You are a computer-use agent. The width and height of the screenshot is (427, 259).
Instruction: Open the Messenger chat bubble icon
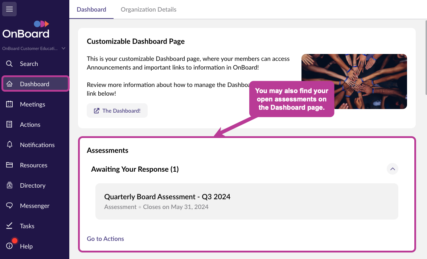pyautogui.click(x=9, y=205)
